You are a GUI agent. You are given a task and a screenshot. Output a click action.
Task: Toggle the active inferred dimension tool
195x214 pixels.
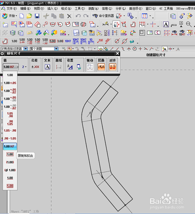tap(116, 24)
